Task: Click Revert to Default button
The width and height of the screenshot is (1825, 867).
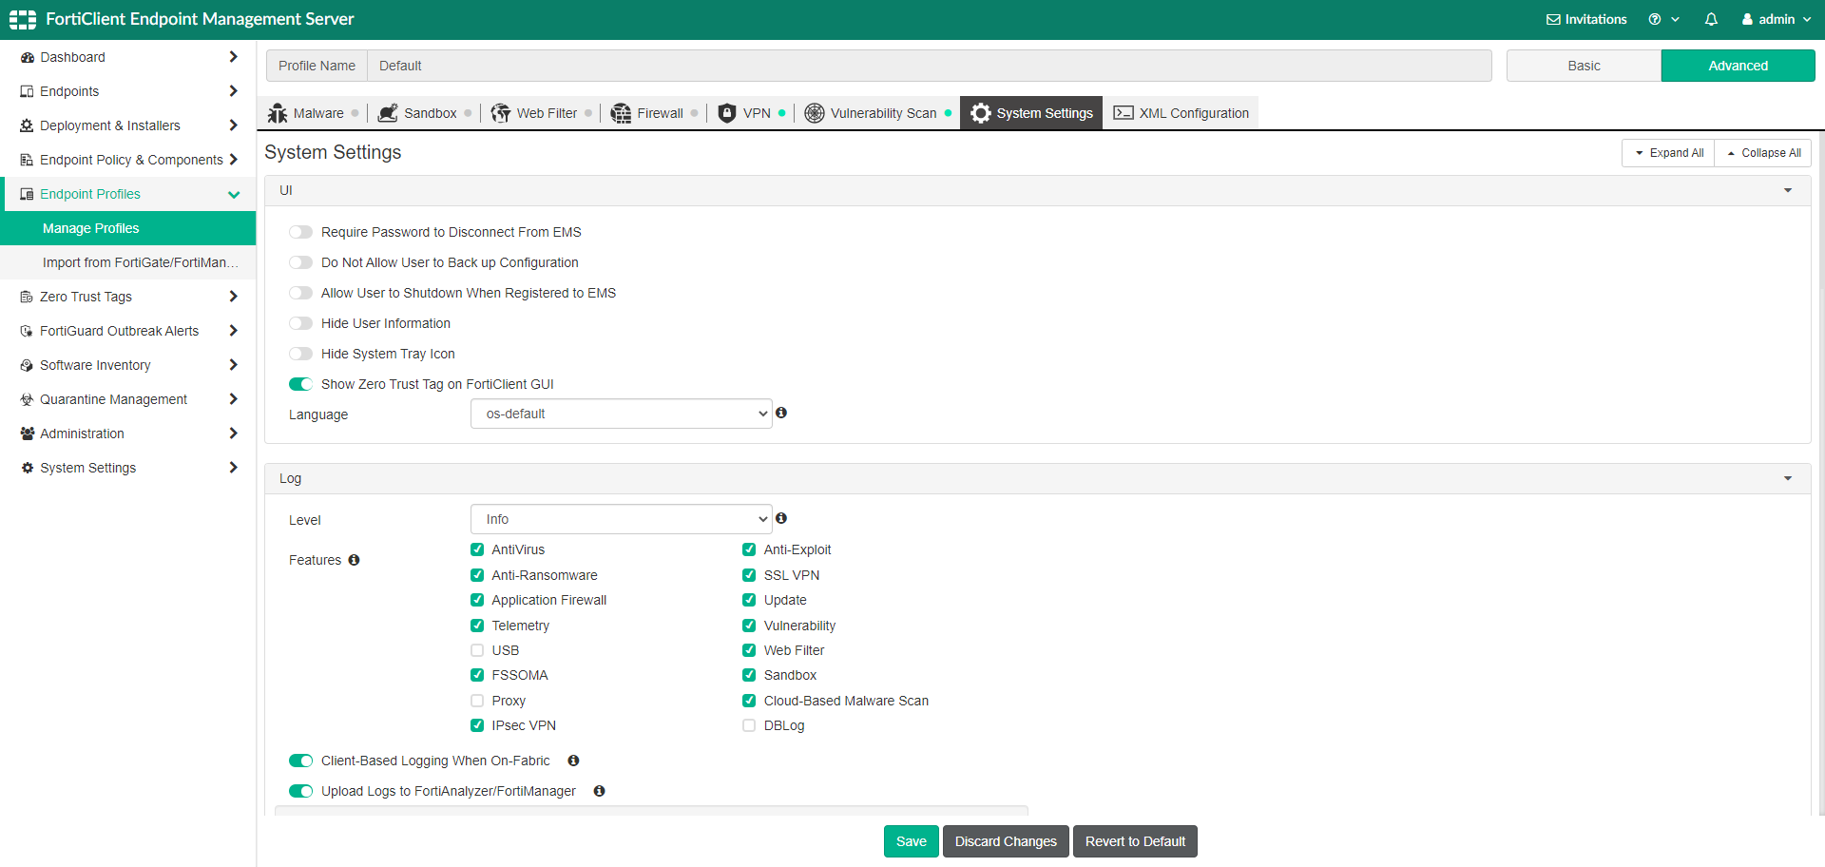Action: [1135, 841]
